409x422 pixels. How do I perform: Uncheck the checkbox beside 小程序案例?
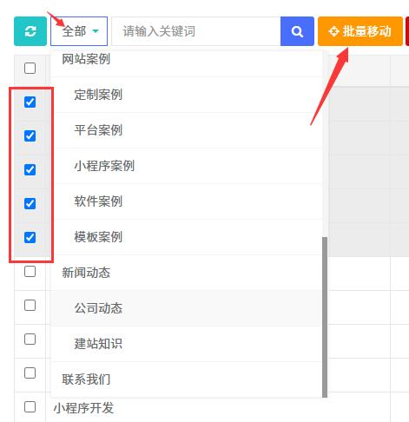click(x=30, y=169)
